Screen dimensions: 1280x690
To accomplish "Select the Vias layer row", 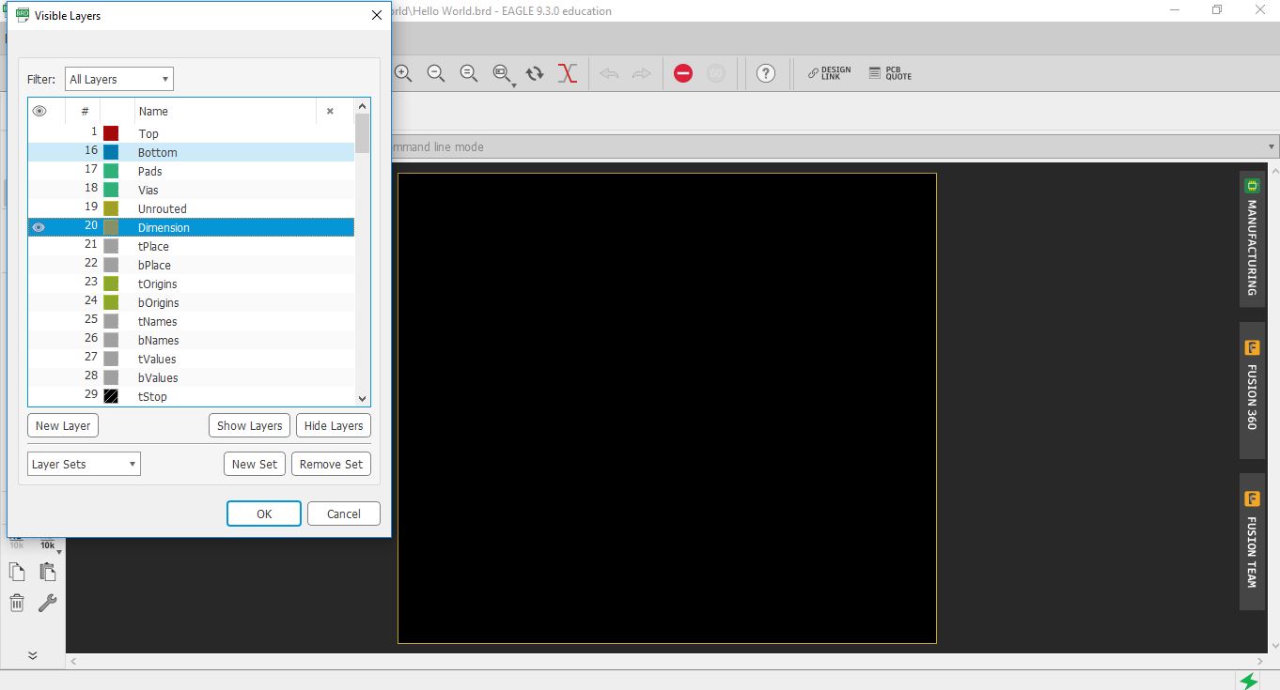I will click(191, 190).
